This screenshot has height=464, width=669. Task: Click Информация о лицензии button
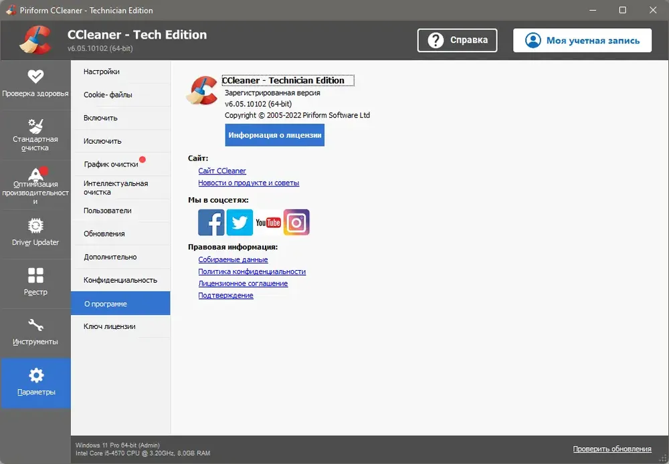coord(275,135)
